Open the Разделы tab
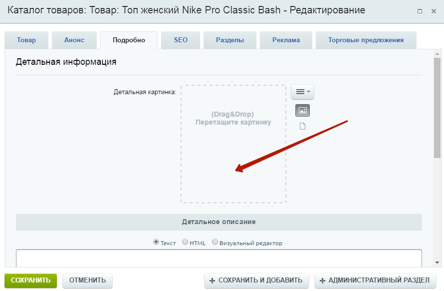Image resolution: width=444 pixels, height=291 pixels. tap(230, 40)
